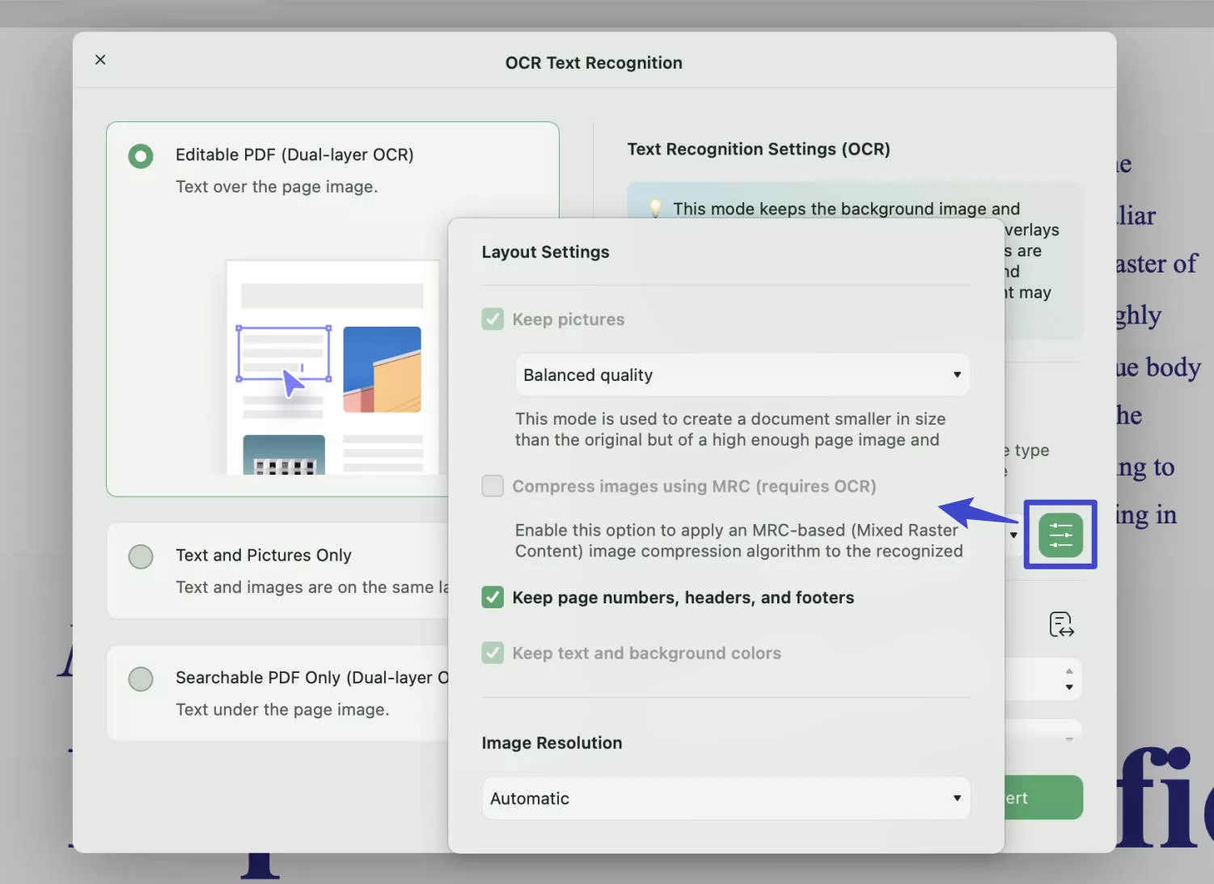
Task: Toggle the Keep pictures checkbox
Action: click(x=493, y=319)
